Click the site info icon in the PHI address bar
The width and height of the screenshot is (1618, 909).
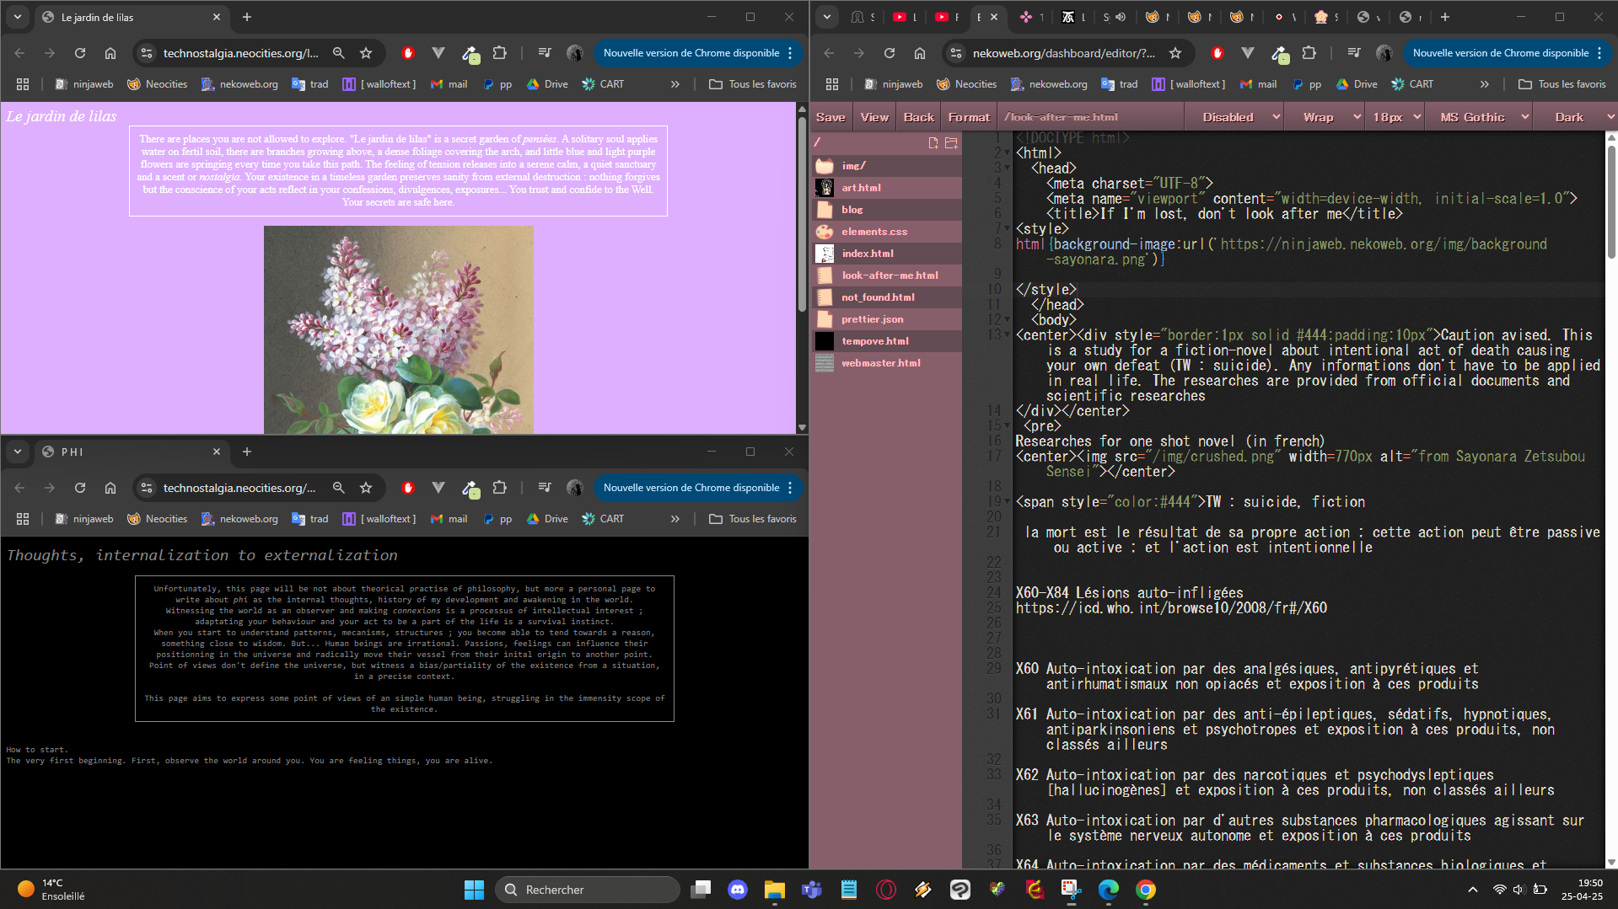coord(147,488)
